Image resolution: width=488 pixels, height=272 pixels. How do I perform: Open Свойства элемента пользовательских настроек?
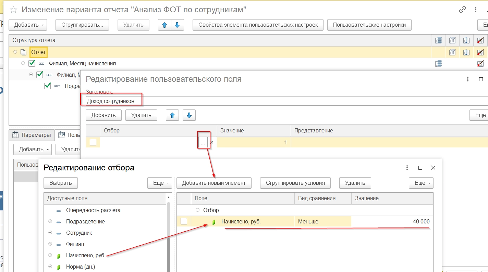[258, 25]
